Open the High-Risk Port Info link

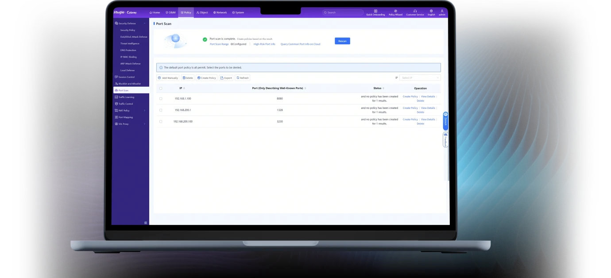264,44
